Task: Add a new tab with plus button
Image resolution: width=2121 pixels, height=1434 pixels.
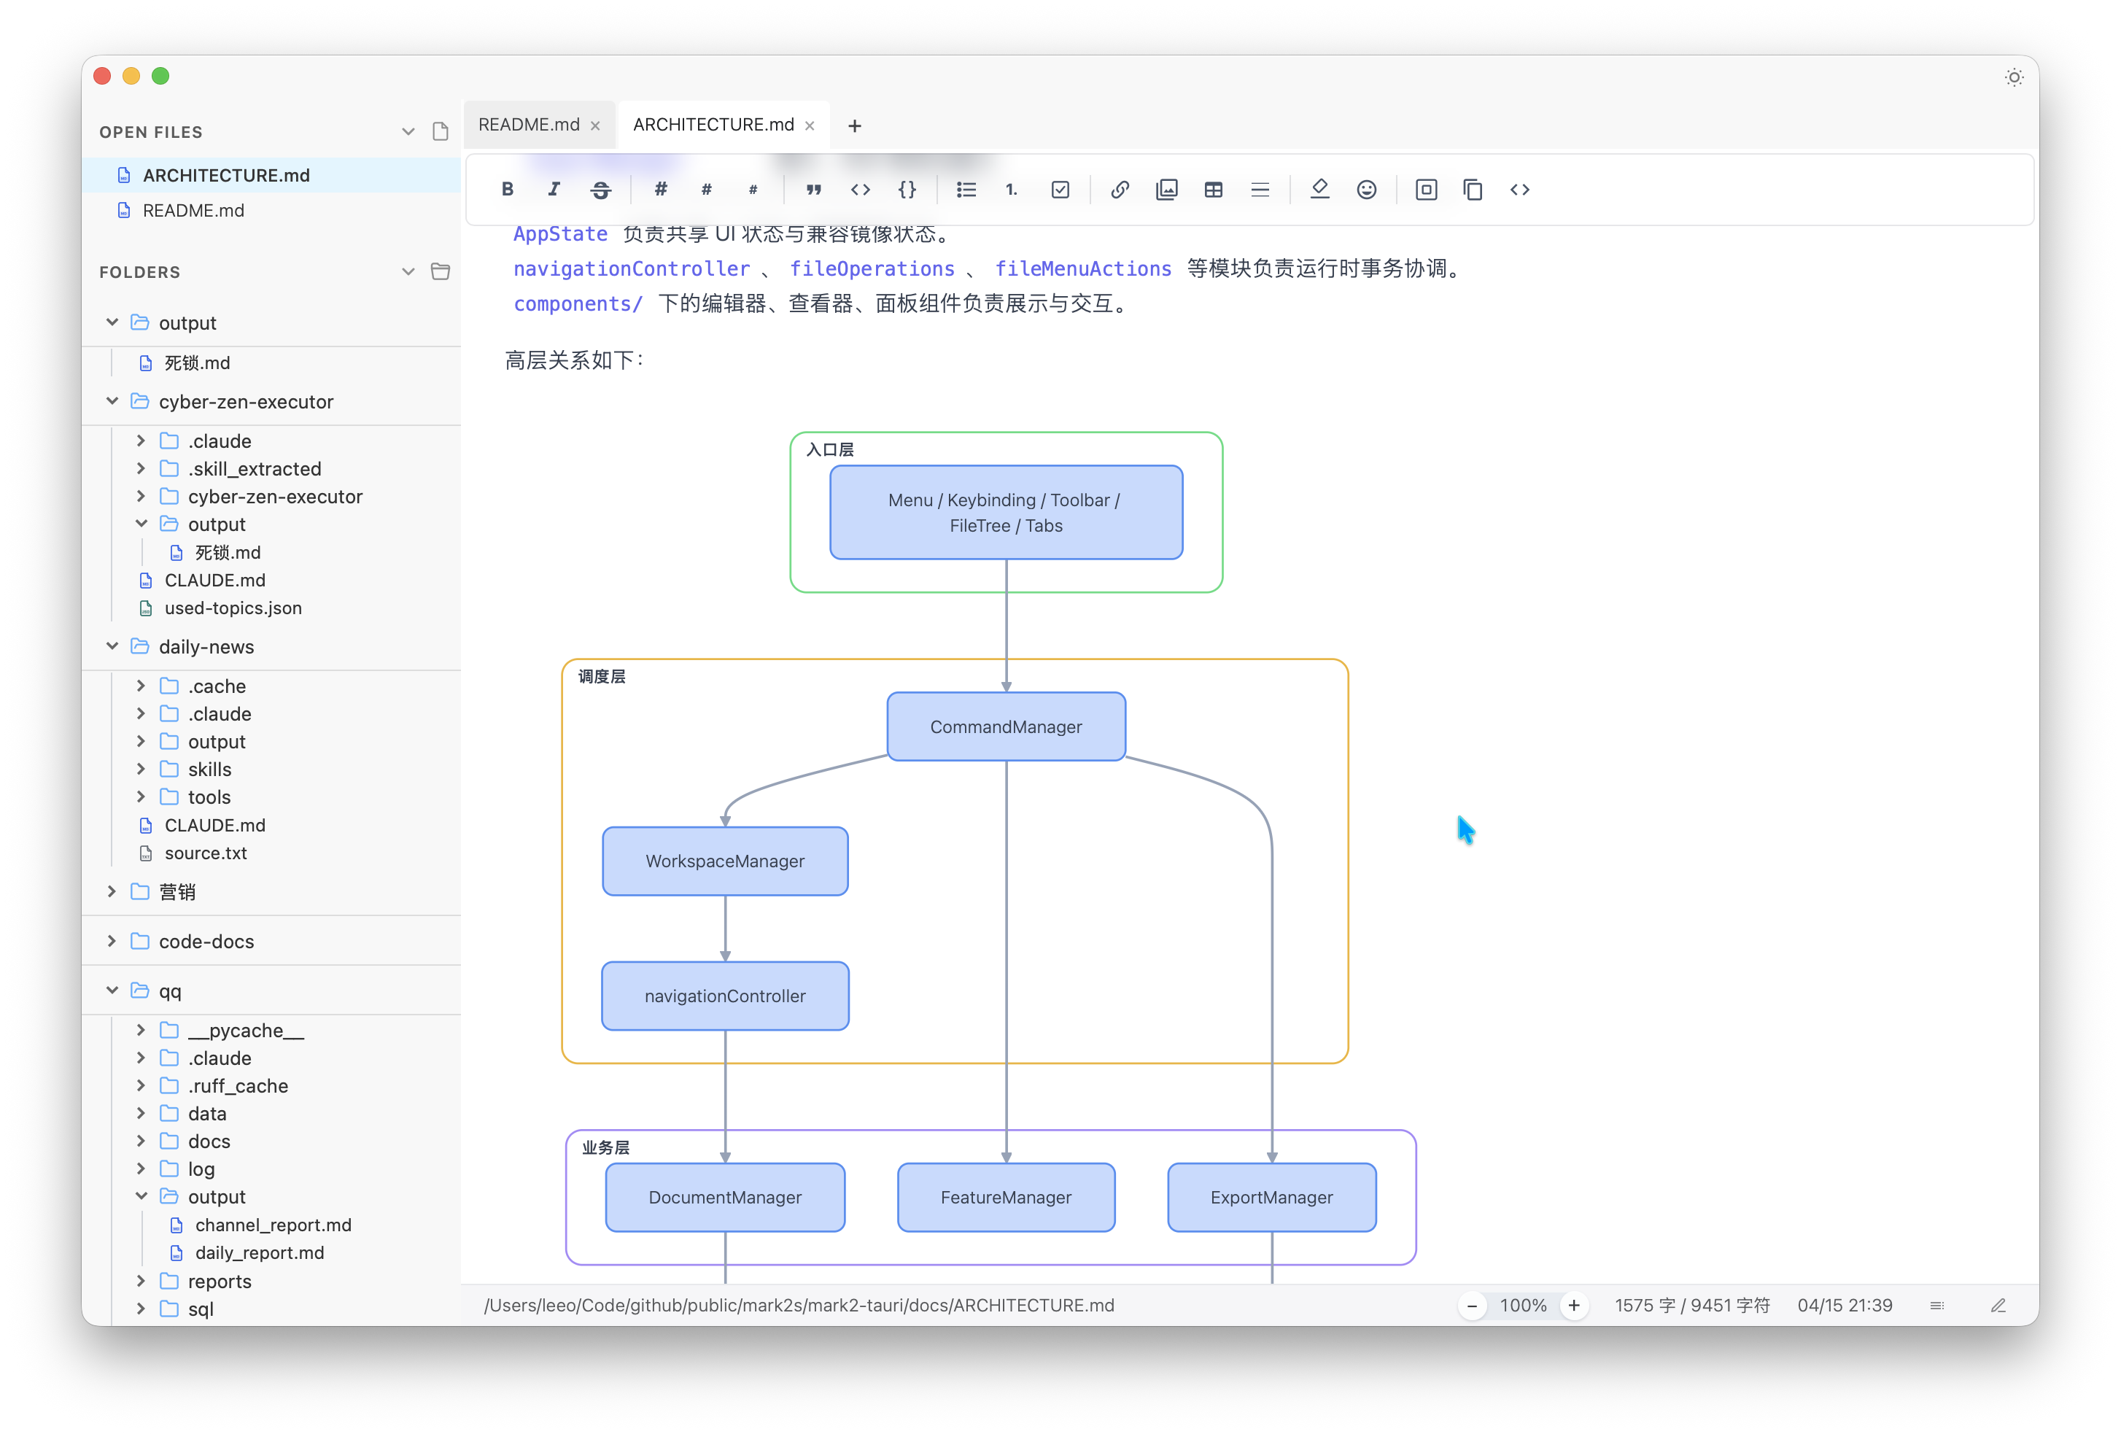Action: tap(854, 126)
